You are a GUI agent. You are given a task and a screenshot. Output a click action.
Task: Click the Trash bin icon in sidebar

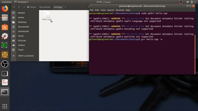pyautogui.click(x=13, y=50)
